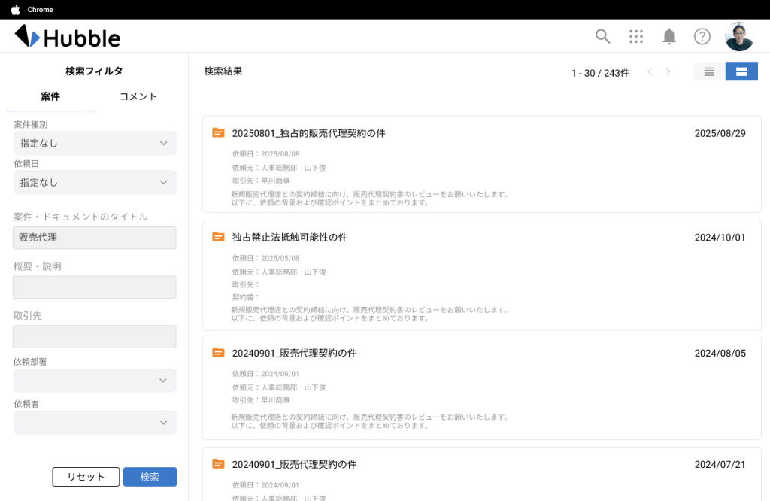Select the 案件 filter tab
This screenshot has height=501, width=770.
coord(50,96)
